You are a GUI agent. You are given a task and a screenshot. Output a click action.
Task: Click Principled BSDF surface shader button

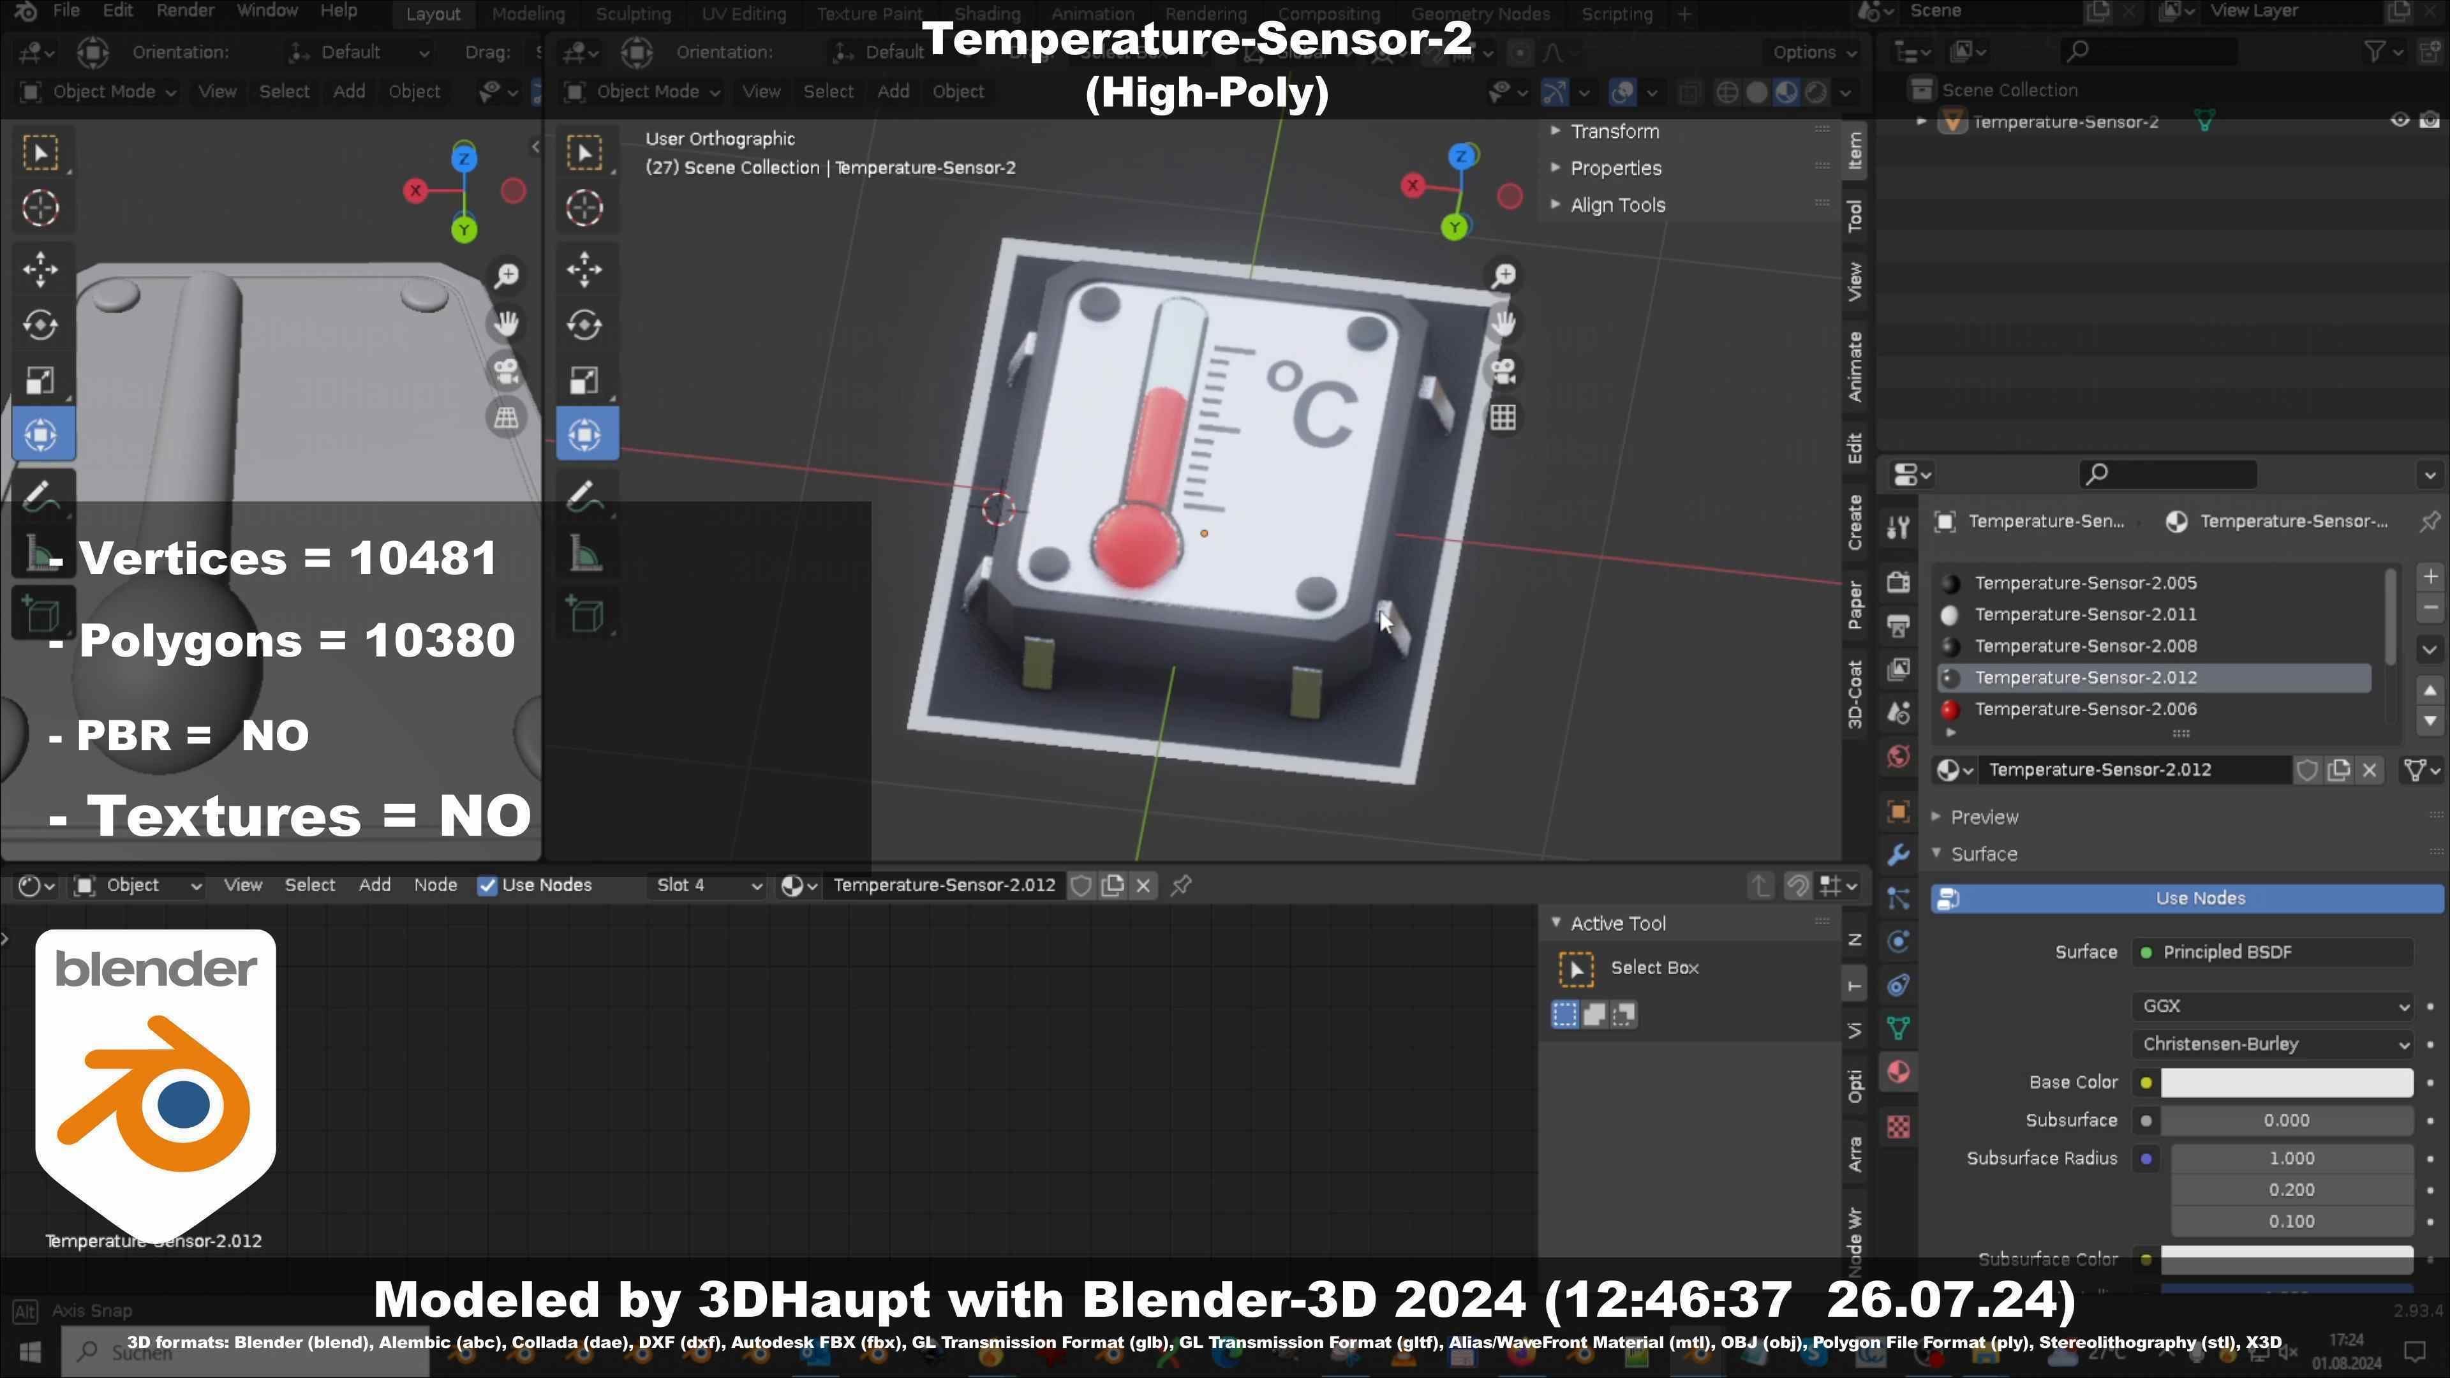tap(2272, 953)
